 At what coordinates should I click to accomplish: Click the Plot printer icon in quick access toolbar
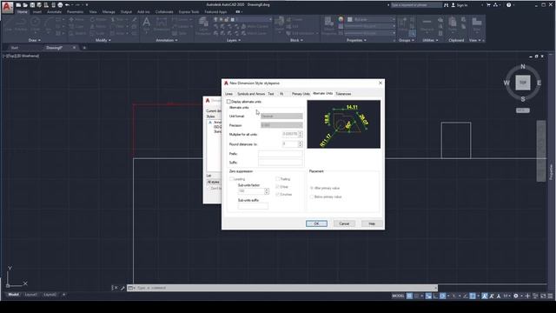(x=60, y=5)
